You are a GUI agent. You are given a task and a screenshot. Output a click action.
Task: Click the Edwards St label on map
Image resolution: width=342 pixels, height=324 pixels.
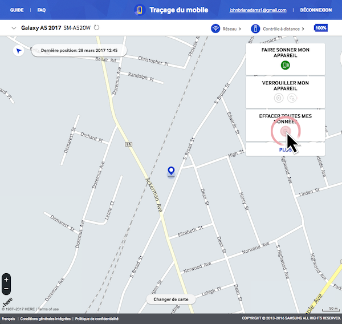(x=233, y=123)
